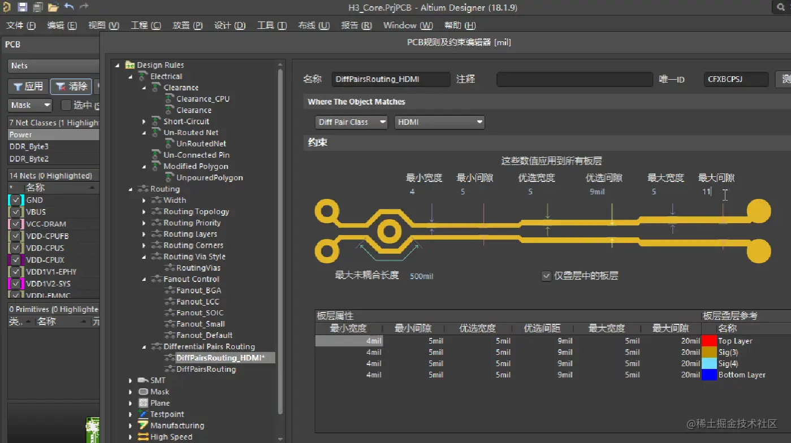Click the 清除 filter button

[71, 86]
